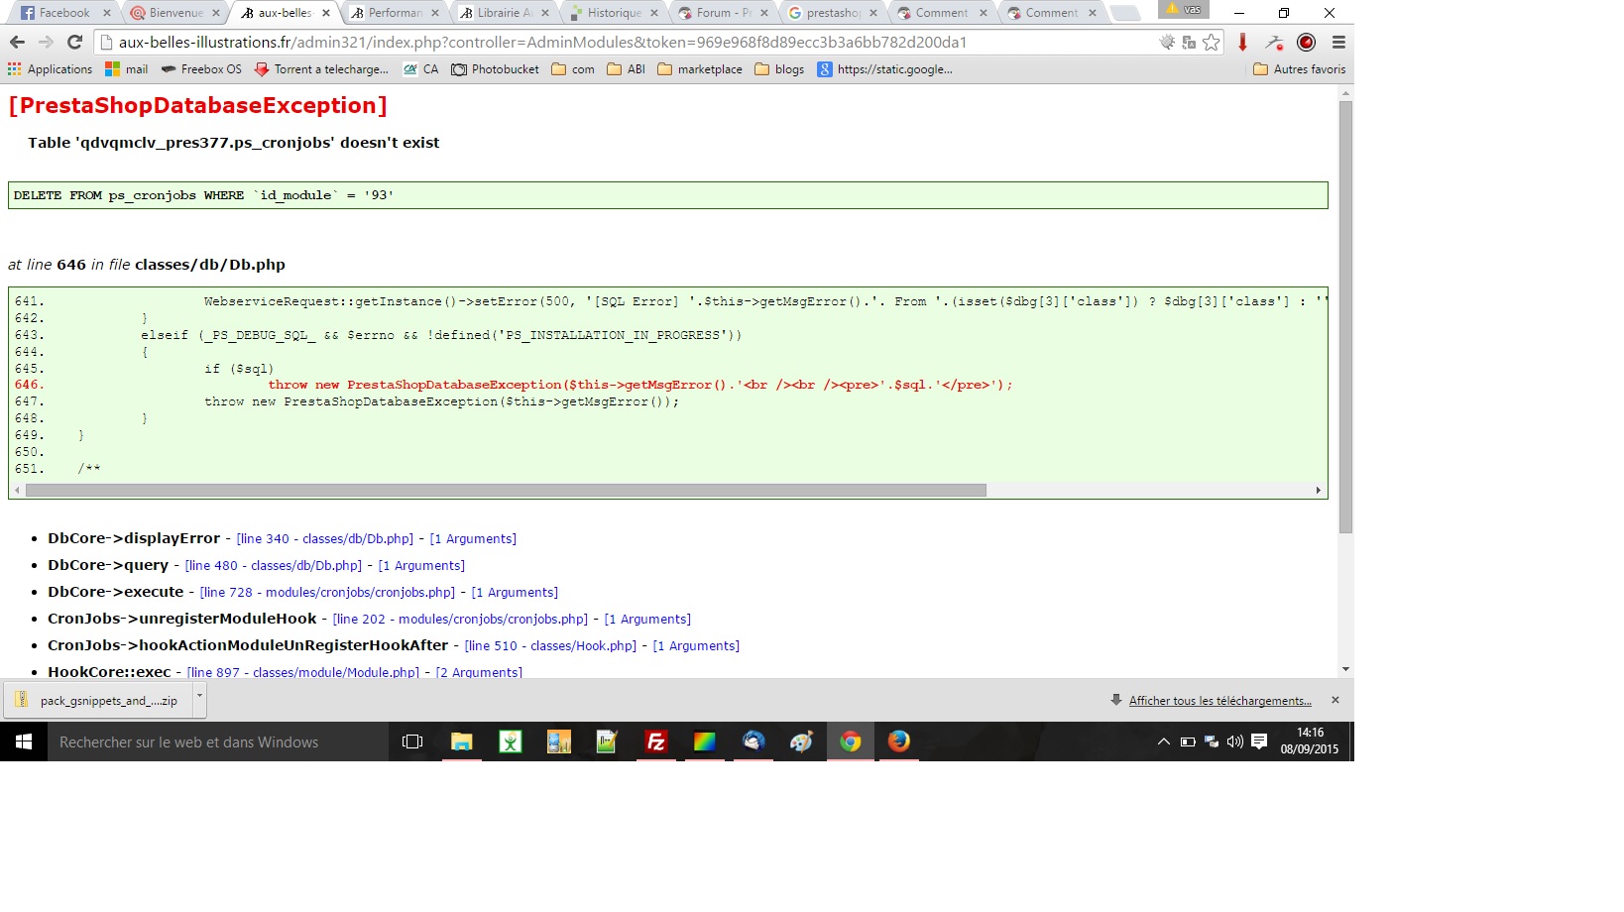Open the CA bookmark
Image resolution: width=1624 pixels, height=912 pixels.
click(421, 69)
